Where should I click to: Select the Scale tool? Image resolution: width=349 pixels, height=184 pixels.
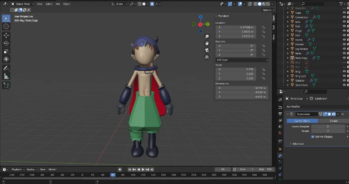pos(6,52)
